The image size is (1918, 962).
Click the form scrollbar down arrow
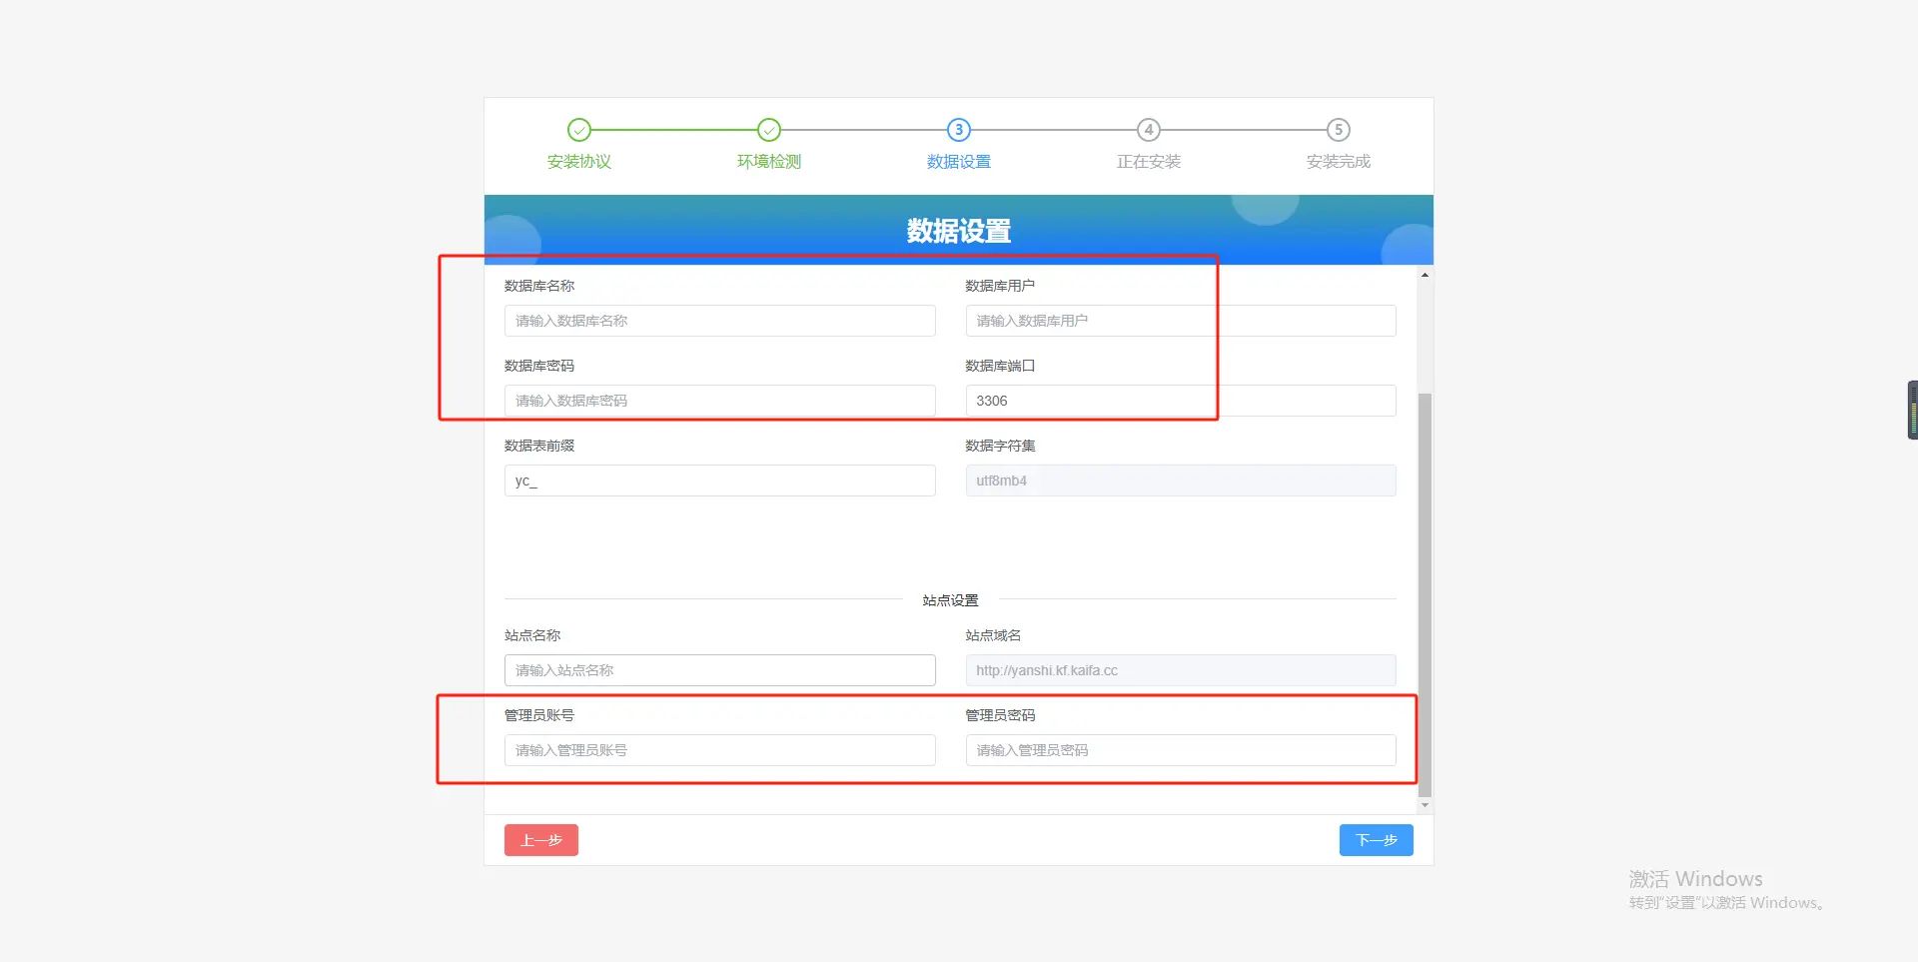[x=1425, y=804]
